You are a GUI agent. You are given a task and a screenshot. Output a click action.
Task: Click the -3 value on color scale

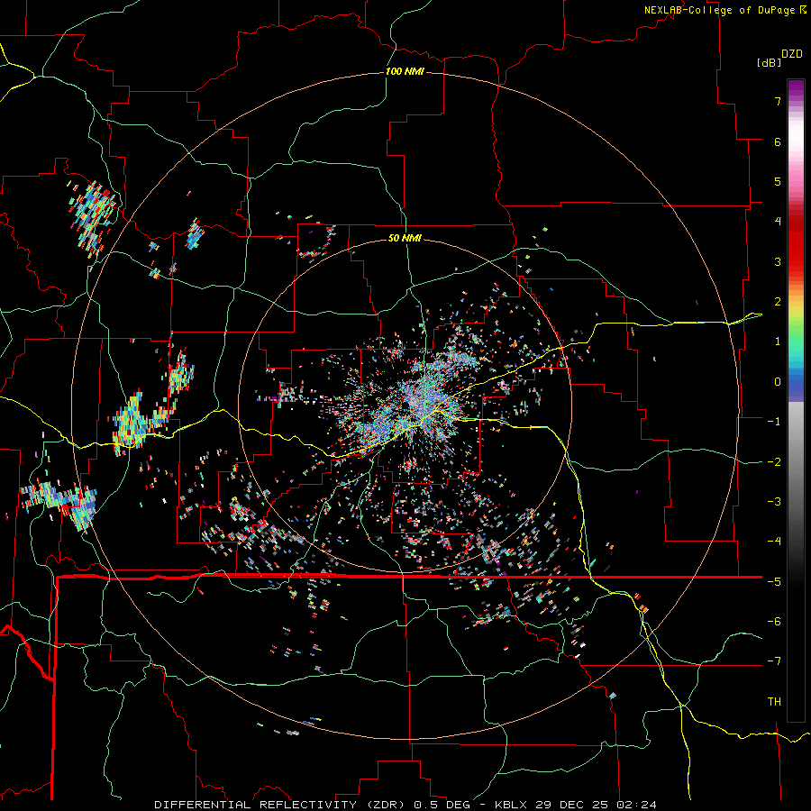click(x=774, y=502)
